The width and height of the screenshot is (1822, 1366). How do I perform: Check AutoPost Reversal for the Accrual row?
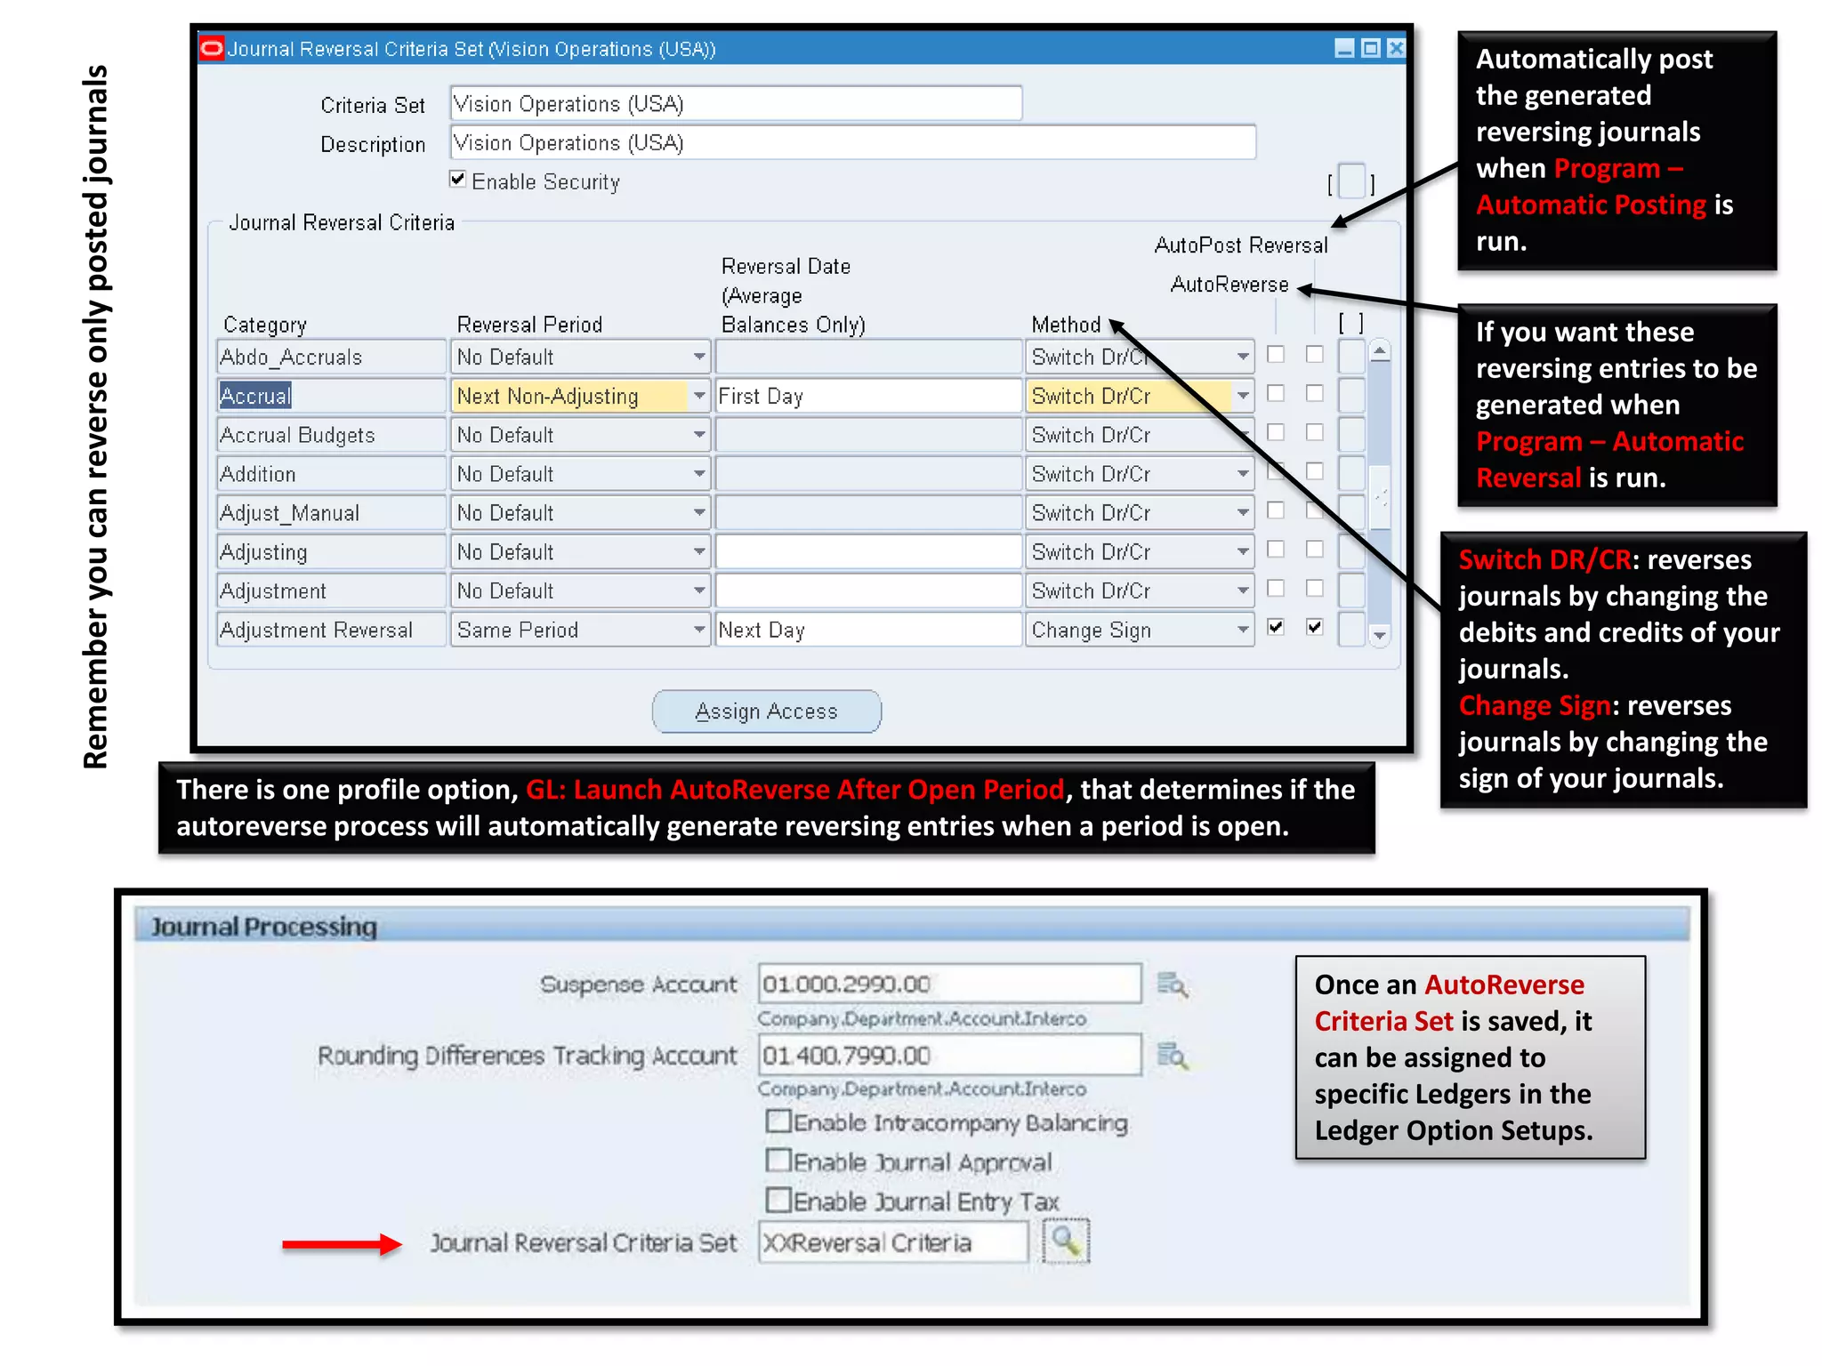1314,393
